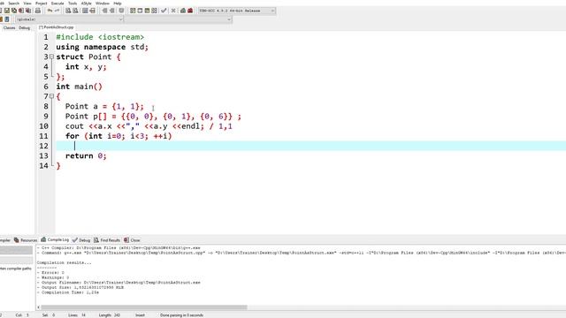Screen dimensions: 566x318
Task: Click the Redo toolbar icon
Action: [57, 11]
